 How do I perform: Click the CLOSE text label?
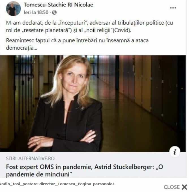tap(172, 187)
